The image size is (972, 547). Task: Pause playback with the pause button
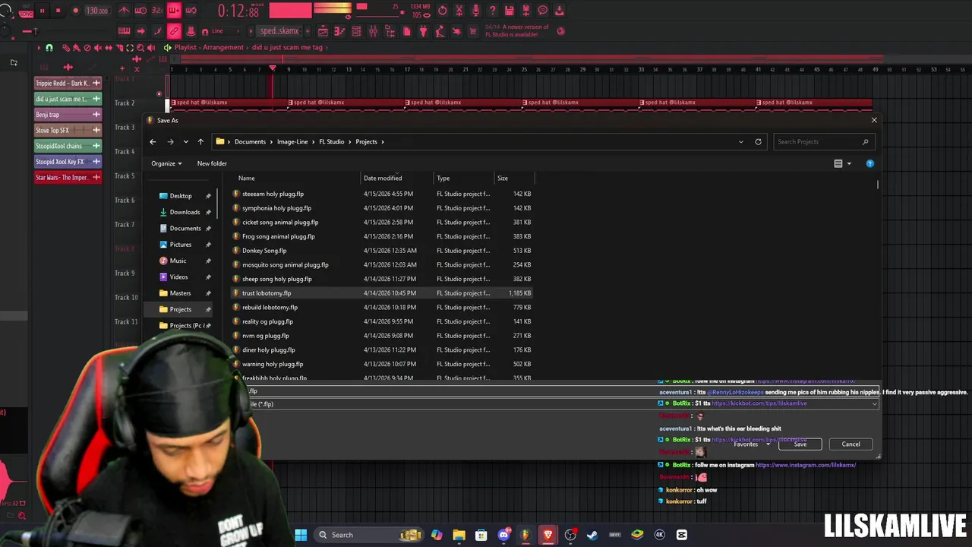coord(43,11)
